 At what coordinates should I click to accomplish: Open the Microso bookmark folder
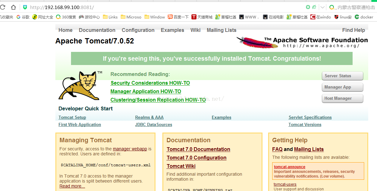[x=131, y=17]
